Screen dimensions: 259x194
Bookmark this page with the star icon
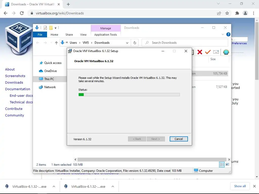(x=227, y=13)
